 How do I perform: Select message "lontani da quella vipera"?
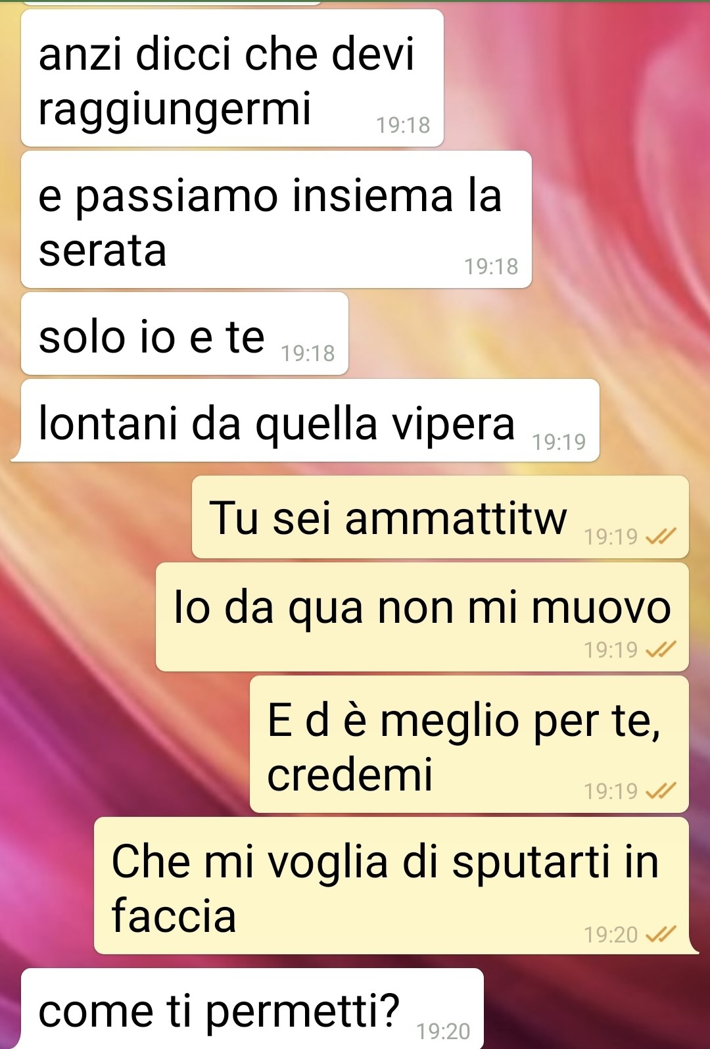click(x=310, y=420)
